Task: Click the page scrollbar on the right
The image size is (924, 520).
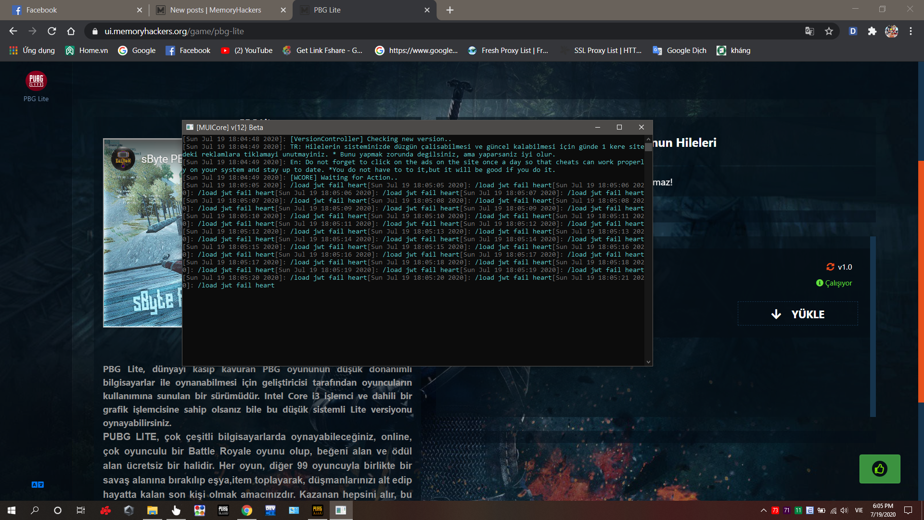Action: (921, 281)
